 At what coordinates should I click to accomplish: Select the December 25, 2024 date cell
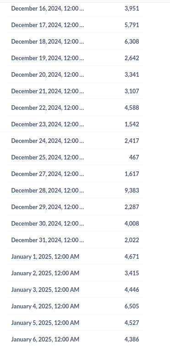point(47,157)
